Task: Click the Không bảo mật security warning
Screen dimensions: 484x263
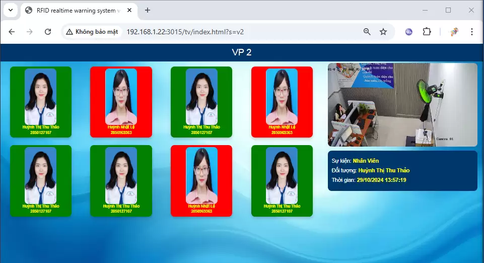Action: pyautogui.click(x=92, y=32)
